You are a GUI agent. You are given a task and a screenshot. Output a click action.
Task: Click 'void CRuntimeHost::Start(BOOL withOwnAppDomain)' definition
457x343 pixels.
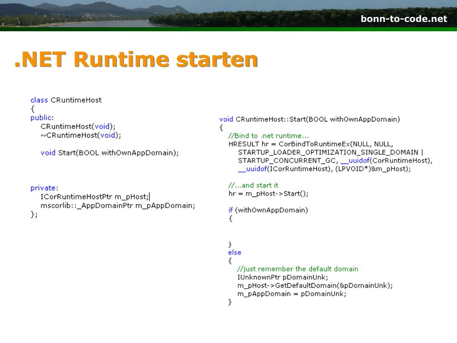pyautogui.click(x=310, y=119)
